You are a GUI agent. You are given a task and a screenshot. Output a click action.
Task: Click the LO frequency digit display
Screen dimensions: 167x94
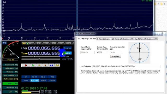(x=44, y=48)
